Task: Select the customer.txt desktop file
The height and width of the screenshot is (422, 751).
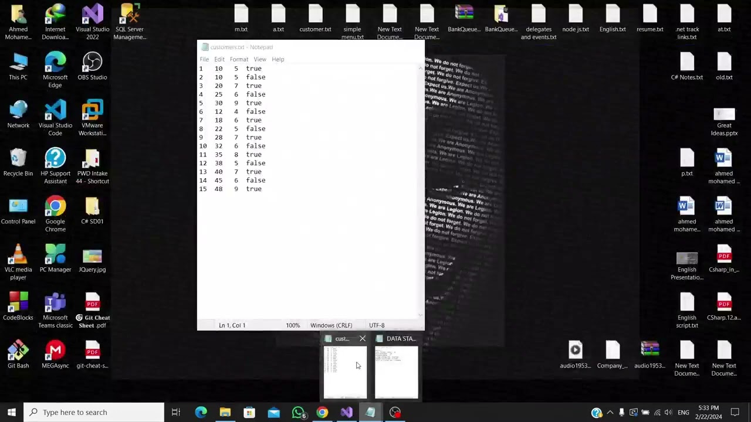Action: pyautogui.click(x=315, y=18)
